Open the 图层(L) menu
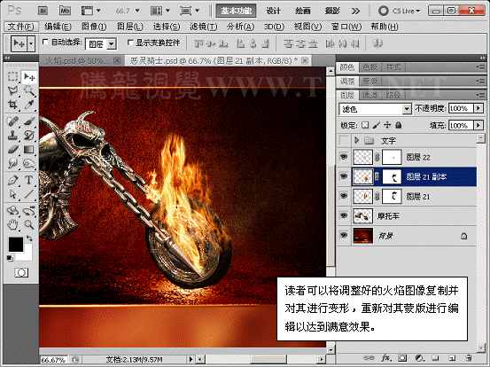490x367 pixels. pos(130,27)
